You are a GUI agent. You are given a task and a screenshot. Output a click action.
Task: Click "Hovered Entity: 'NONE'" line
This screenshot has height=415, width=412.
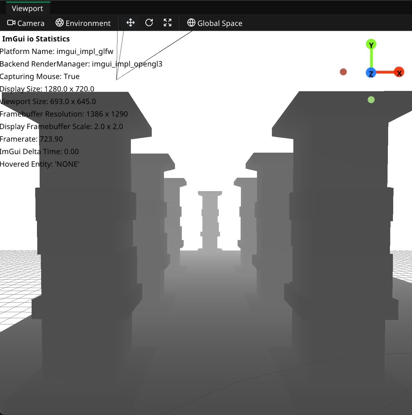pos(40,164)
